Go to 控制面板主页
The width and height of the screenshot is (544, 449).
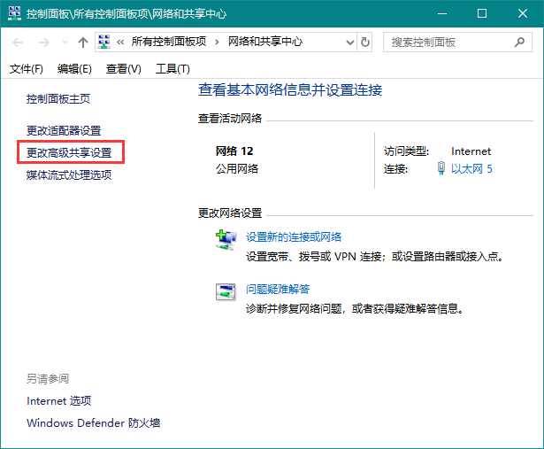[58, 99]
